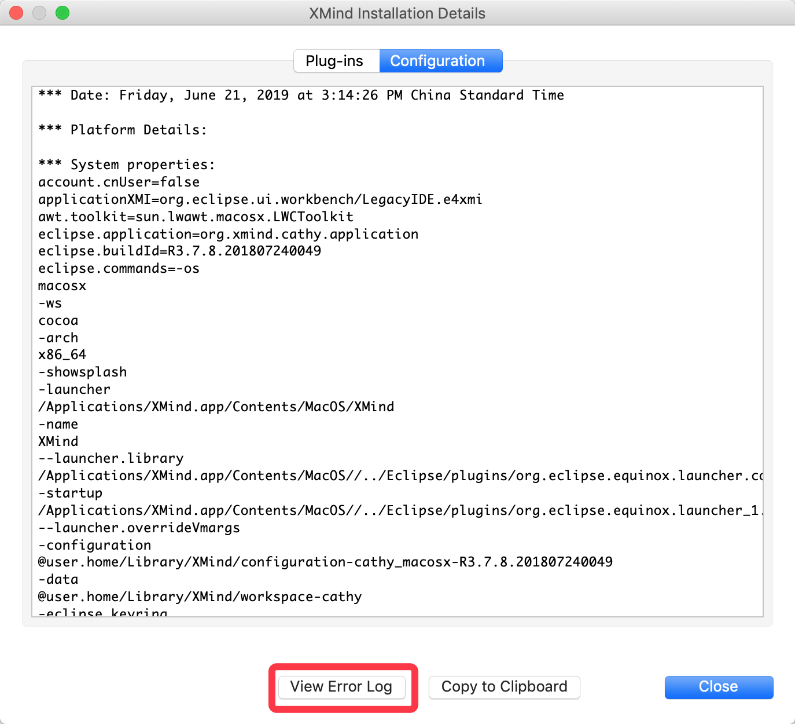Click the eclipse.application=org.xmind.cathy.application line
795x724 pixels.
(229, 234)
